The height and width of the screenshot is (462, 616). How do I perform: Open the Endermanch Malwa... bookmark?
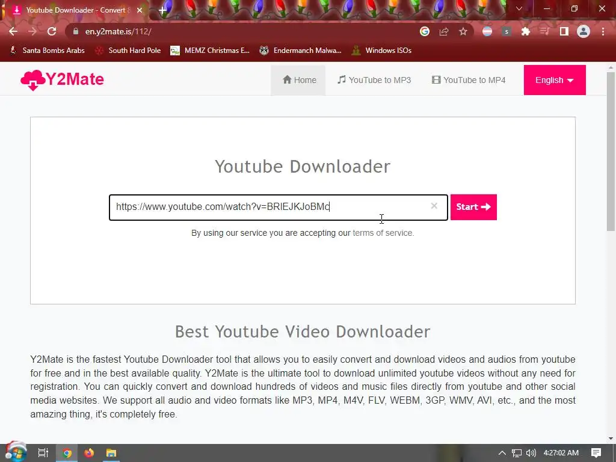tap(301, 51)
